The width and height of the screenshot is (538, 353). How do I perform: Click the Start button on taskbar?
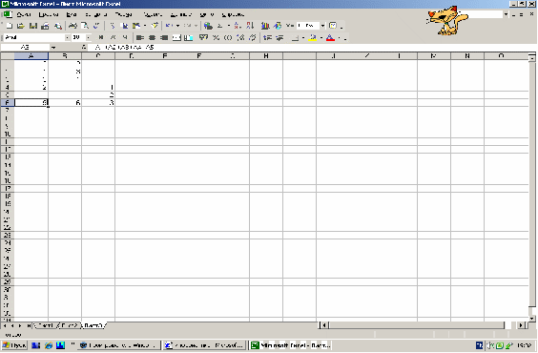(14, 345)
